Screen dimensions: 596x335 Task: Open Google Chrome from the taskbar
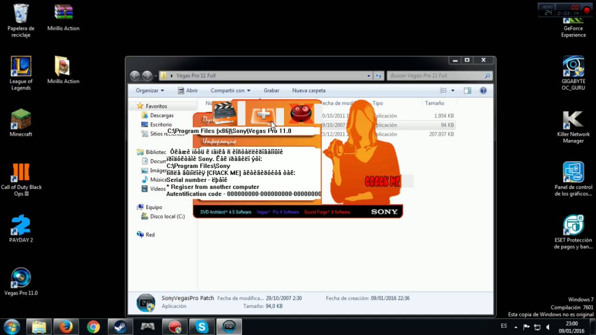pos(93,327)
